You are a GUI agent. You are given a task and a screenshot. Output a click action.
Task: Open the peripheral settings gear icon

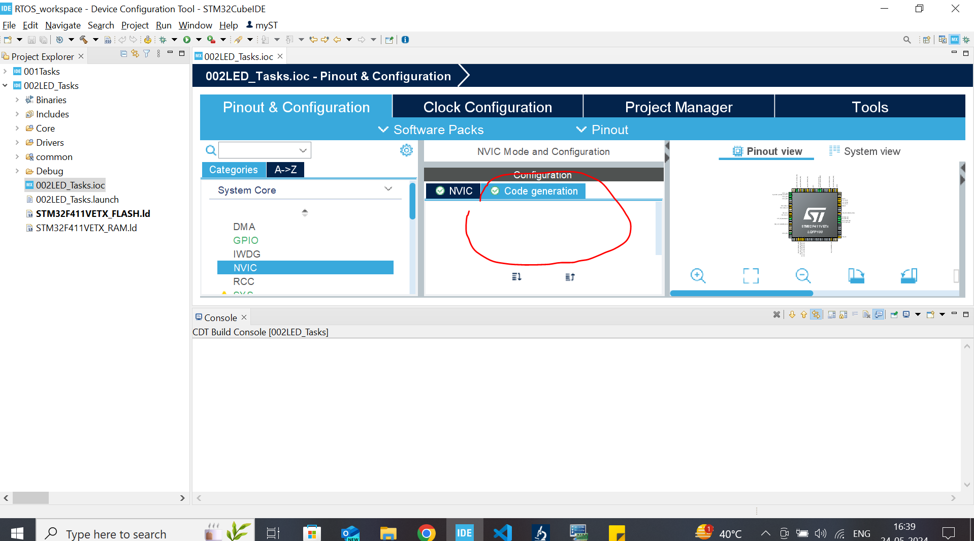pyautogui.click(x=406, y=150)
